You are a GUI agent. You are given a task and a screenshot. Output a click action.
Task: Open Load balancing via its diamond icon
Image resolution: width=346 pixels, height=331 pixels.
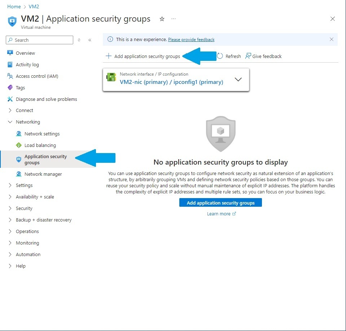coord(18,145)
